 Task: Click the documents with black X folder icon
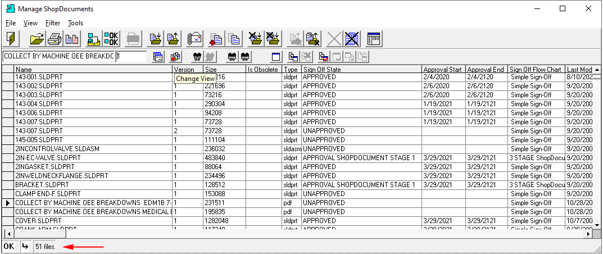click(313, 38)
